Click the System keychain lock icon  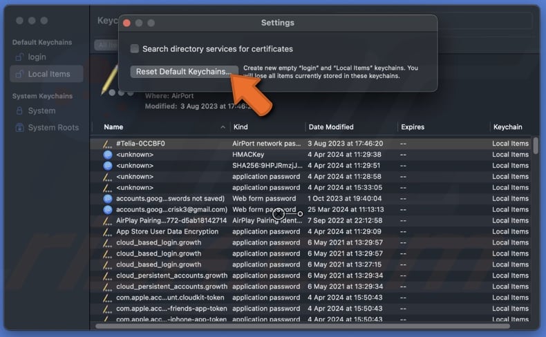pyautogui.click(x=19, y=110)
